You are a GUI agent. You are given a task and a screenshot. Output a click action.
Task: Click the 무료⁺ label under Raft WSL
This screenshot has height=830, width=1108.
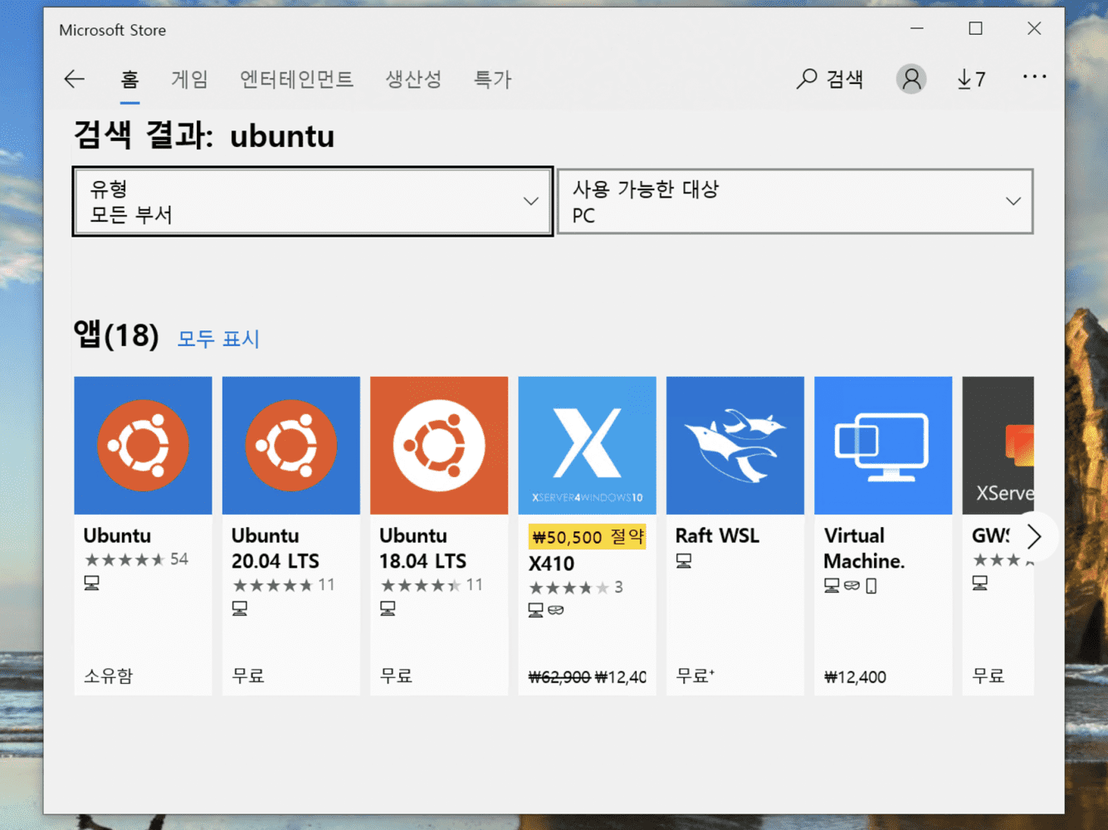point(695,676)
